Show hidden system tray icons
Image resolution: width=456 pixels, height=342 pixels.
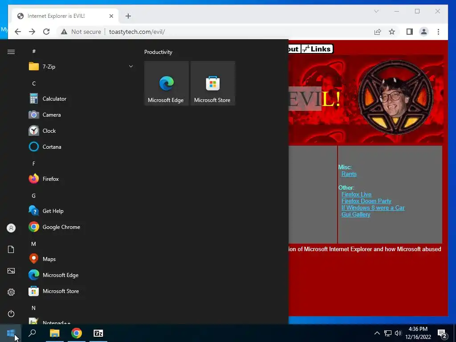pyautogui.click(x=377, y=333)
